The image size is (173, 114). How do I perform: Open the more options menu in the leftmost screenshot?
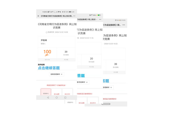coord(74,16)
